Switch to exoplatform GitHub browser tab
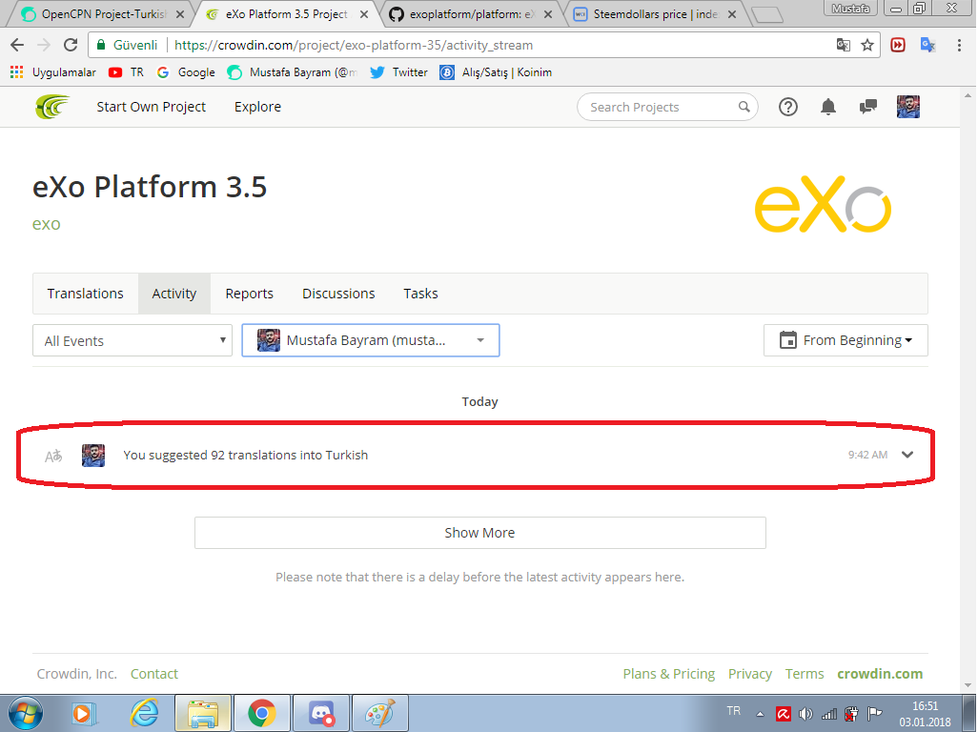Screen dimensions: 978x732 pyautogui.click(x=471, y=13)
